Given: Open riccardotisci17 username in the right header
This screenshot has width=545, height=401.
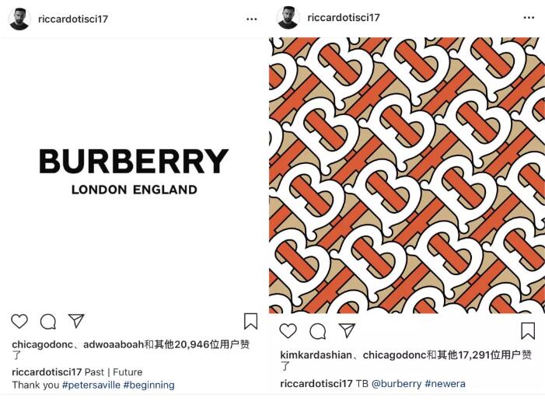Looking at the screenshot, I should 344,17.
